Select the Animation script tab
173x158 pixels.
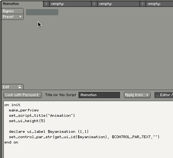coord(22,4)
